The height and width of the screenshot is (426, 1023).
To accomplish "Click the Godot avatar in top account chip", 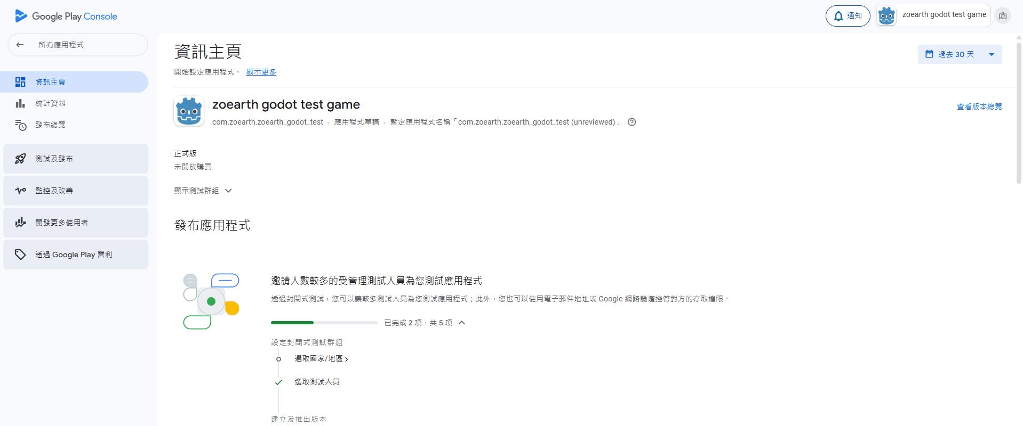I will click(886, 16).
